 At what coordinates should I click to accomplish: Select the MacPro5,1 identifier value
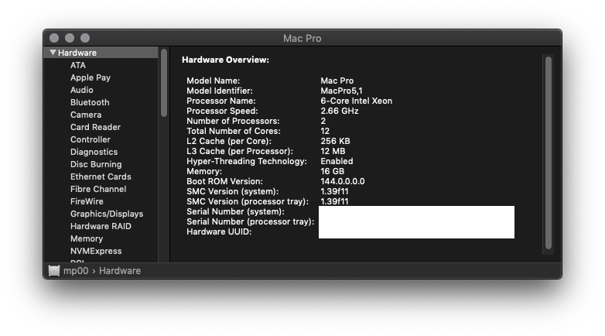click(341, 91)
